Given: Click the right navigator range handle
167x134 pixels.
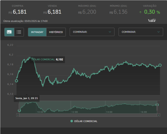Looking at the screenshot, I should pos(157,107).
